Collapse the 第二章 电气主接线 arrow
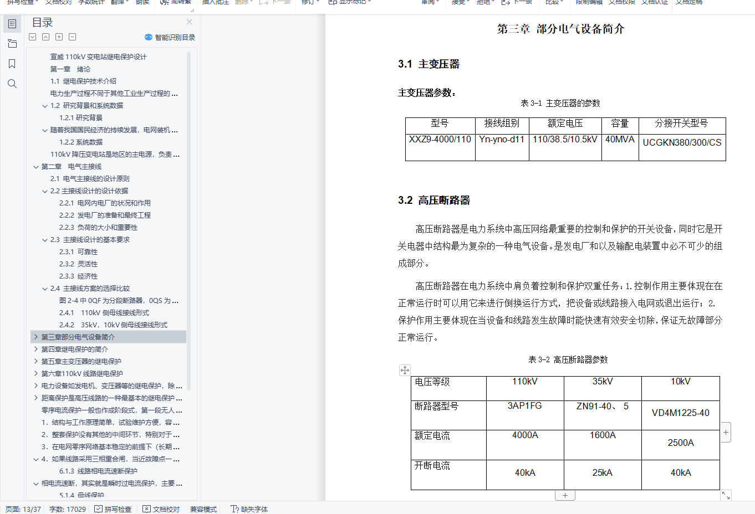Image resolution: width=755 pixels, height=514 pixels. (x=36, y=167)
